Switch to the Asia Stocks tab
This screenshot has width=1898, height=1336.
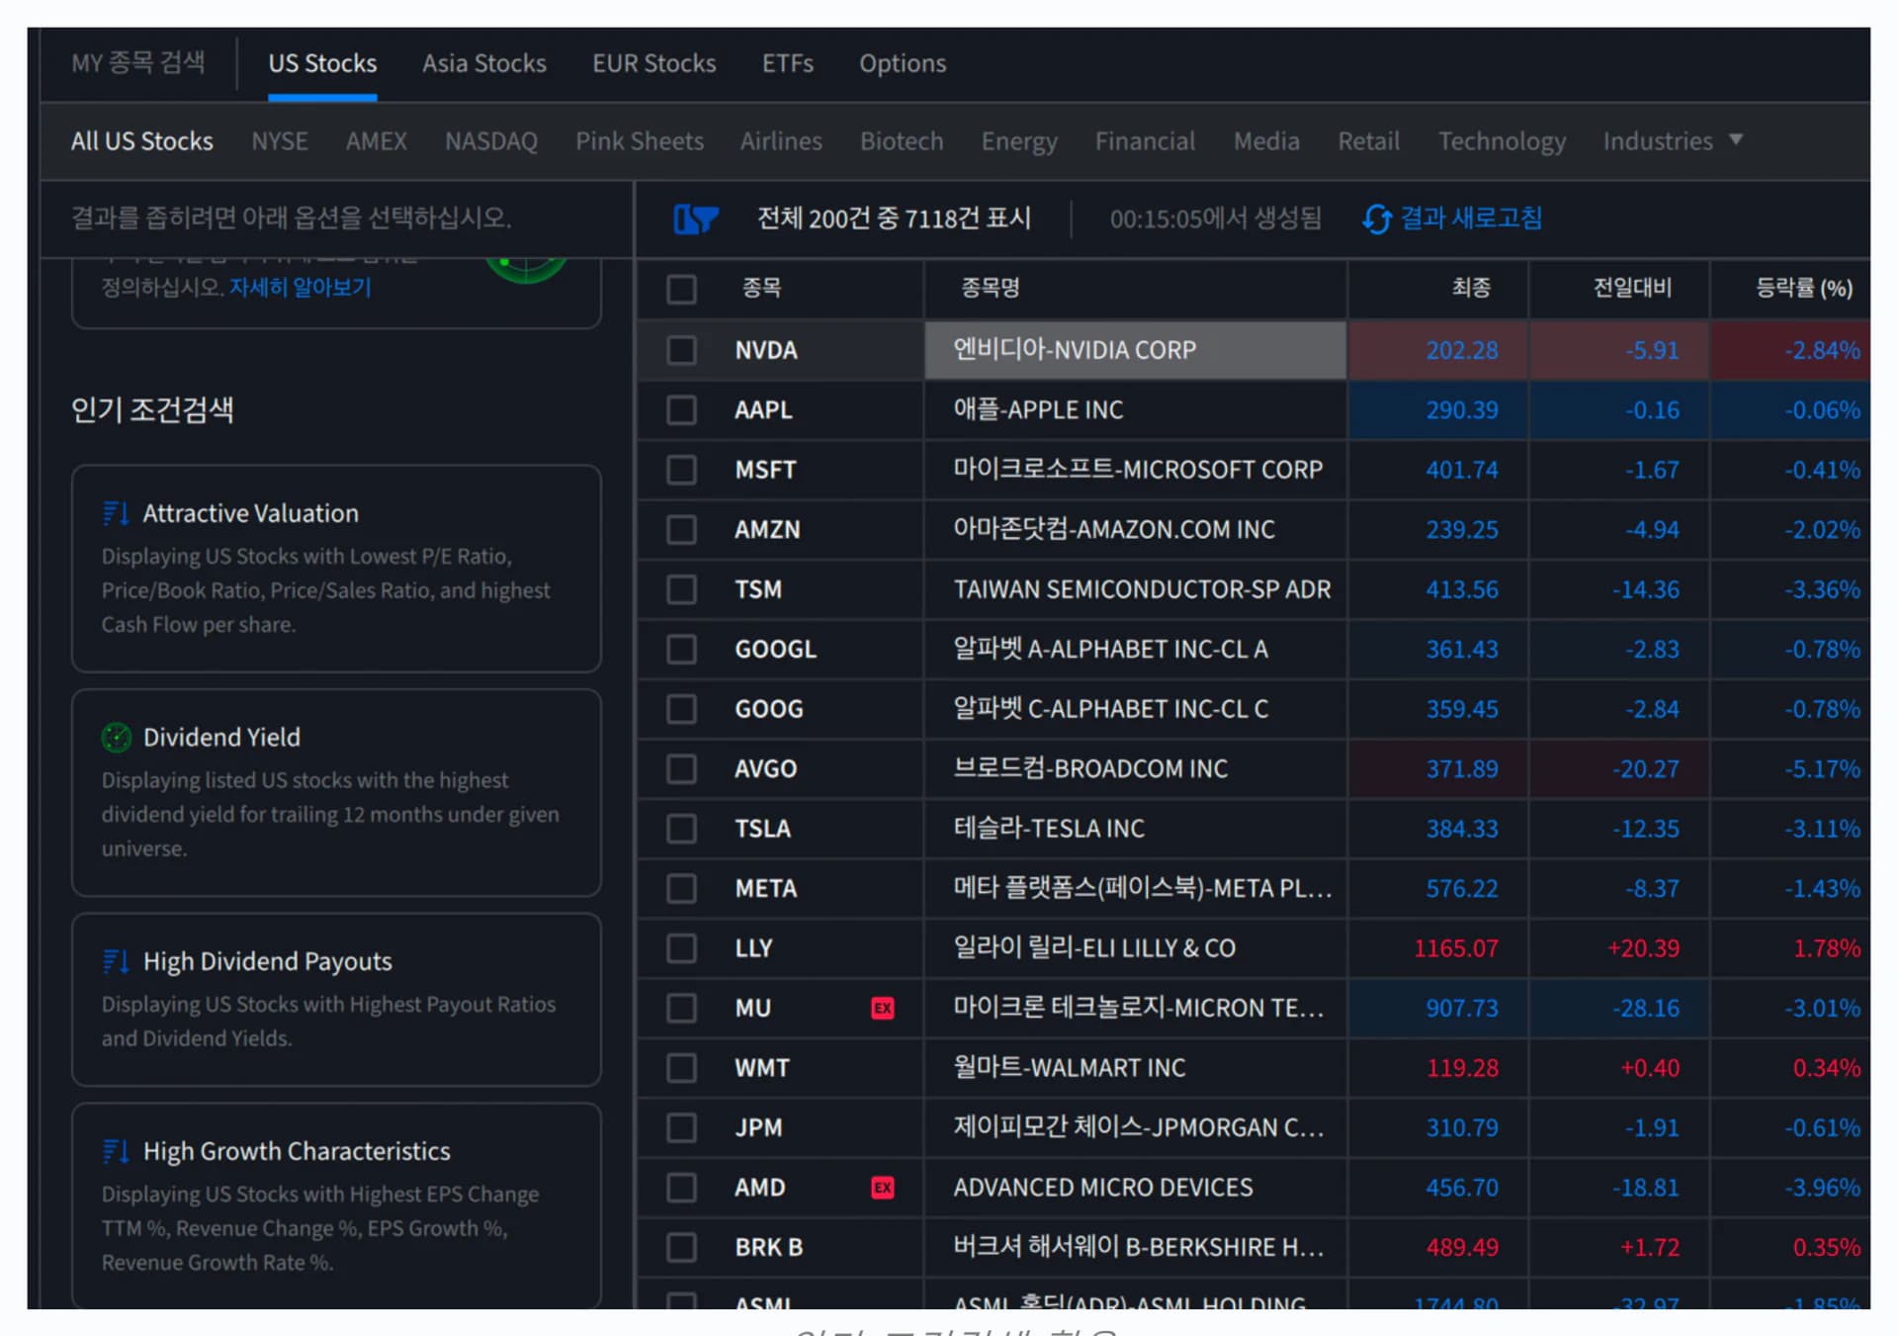484,63
